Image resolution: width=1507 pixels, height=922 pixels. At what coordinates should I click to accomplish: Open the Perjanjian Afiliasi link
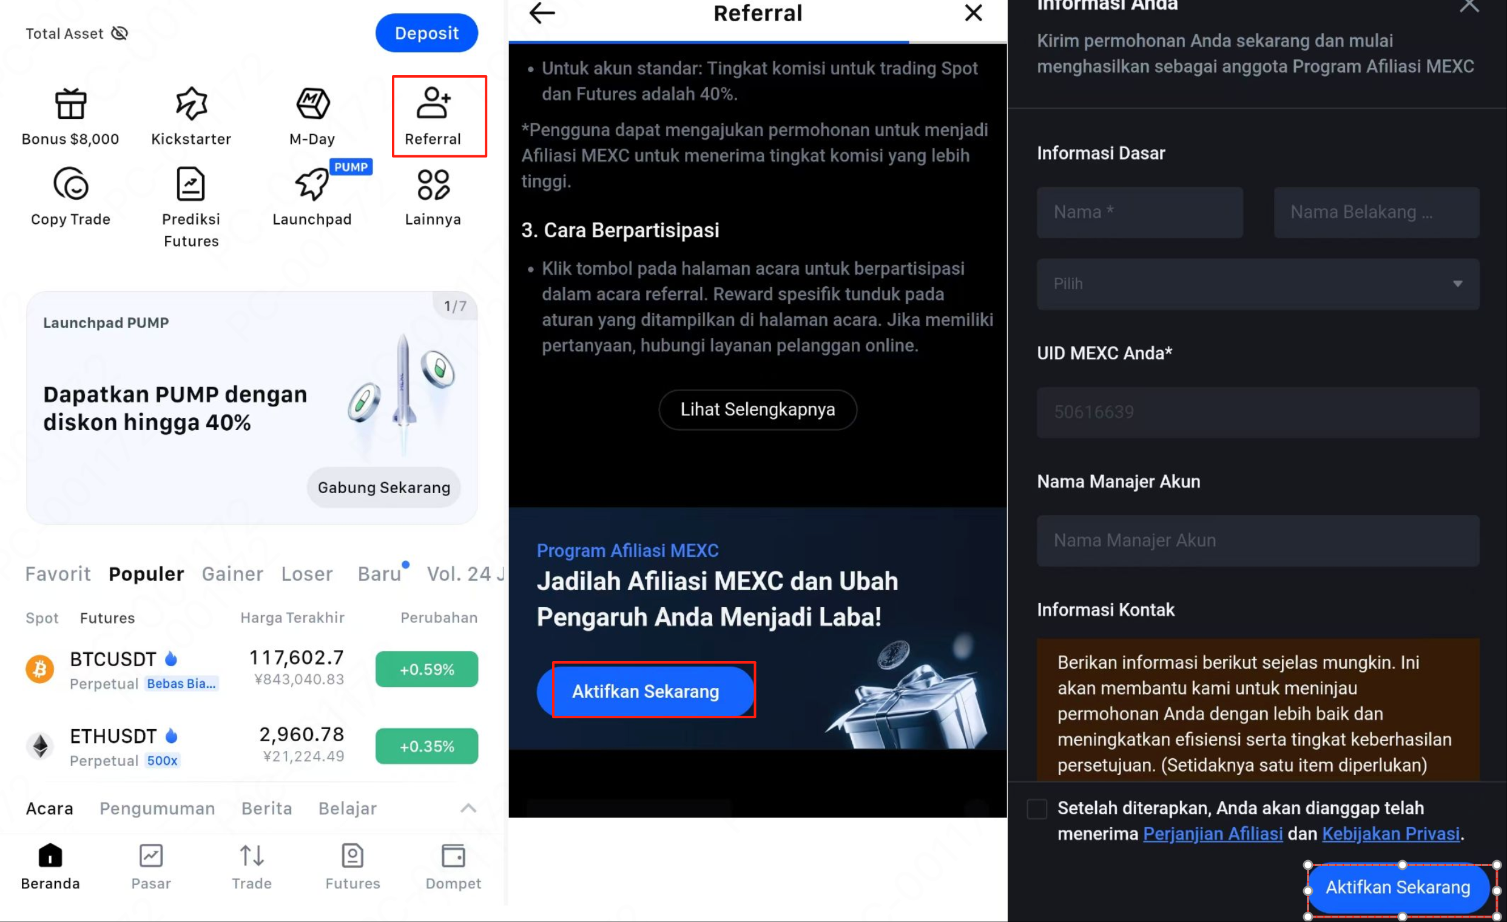click(x=1213, y=834)
